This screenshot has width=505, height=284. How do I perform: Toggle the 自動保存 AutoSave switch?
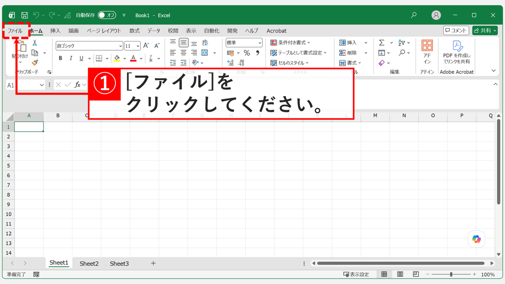tap(107, 15)
